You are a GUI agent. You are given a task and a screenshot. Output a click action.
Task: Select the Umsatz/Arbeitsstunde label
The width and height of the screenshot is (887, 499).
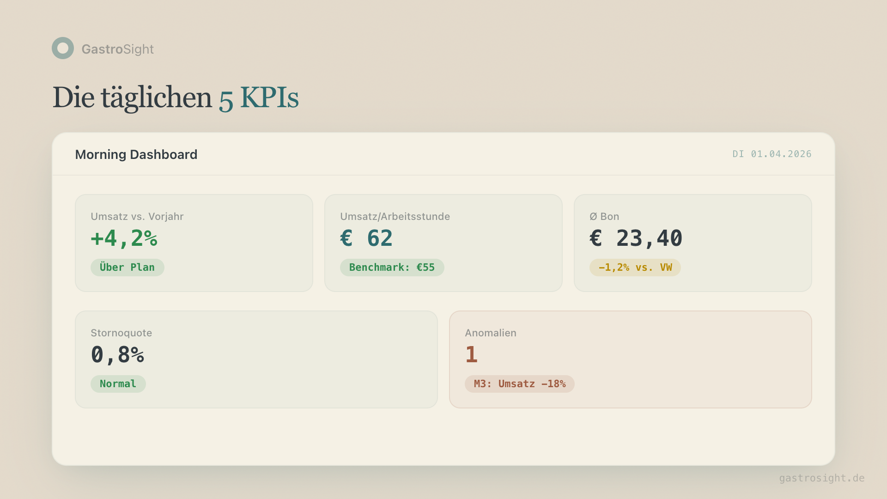click(x=395, y=216)
